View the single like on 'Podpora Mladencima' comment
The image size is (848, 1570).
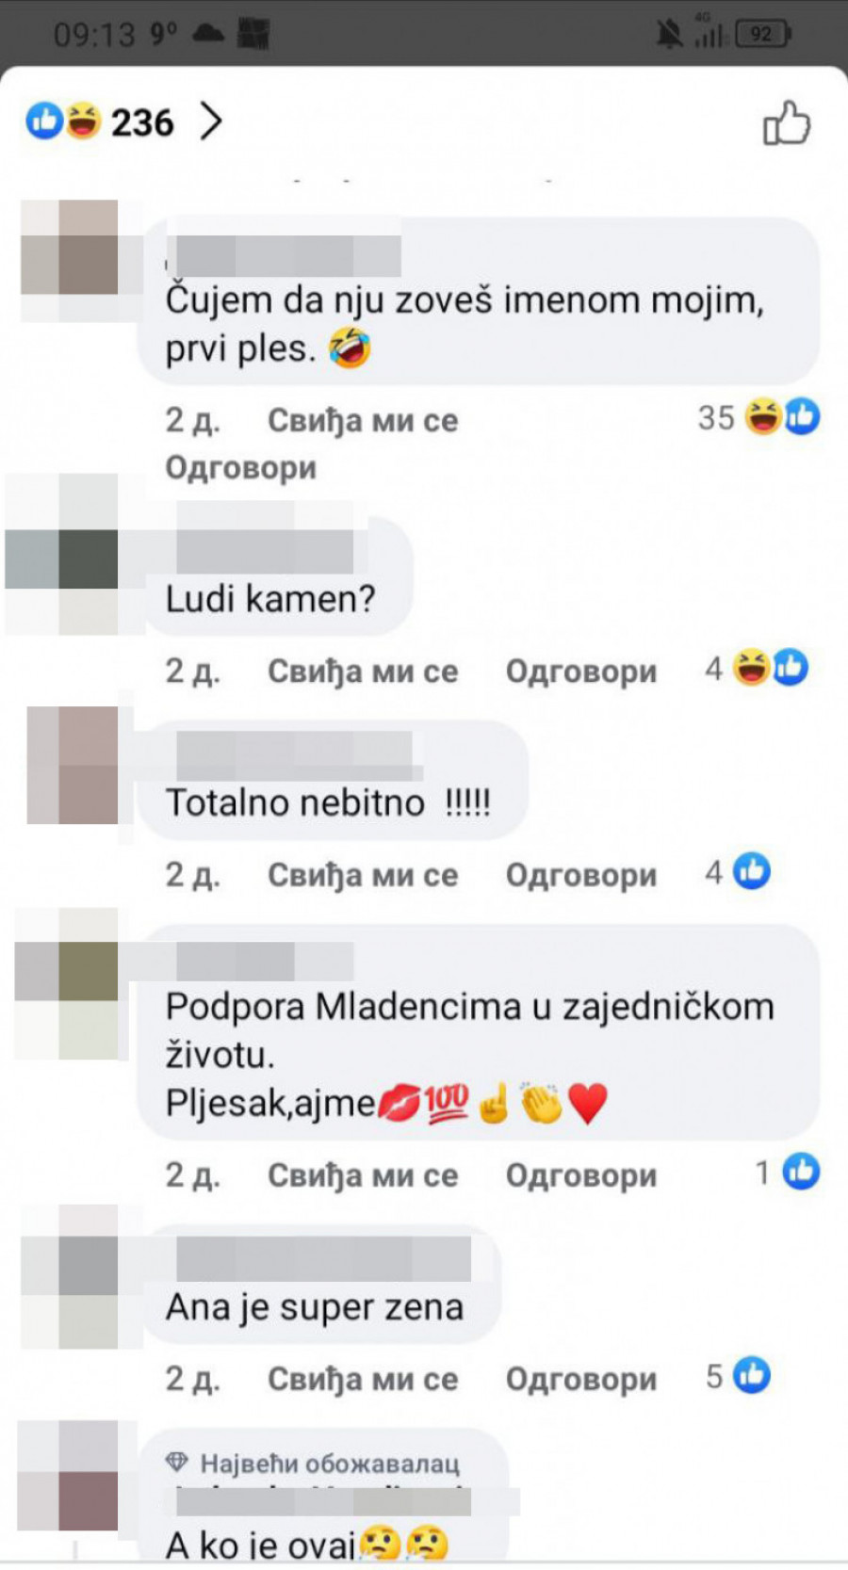788,1173
